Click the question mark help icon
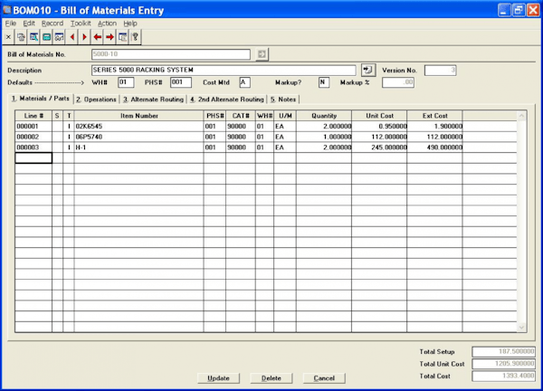This screenshot has width=543, height=391. click(x=135, y=37)
